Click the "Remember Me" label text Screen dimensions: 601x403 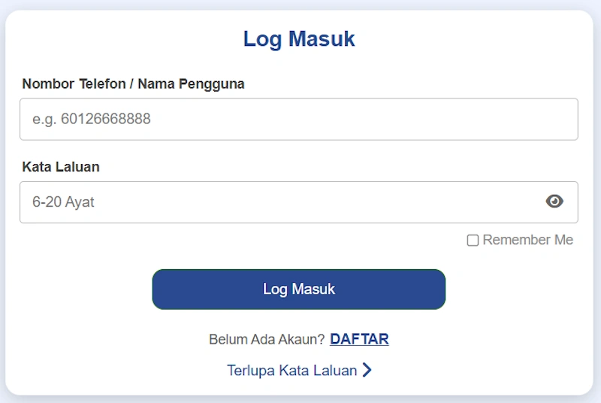coord(527,240)
